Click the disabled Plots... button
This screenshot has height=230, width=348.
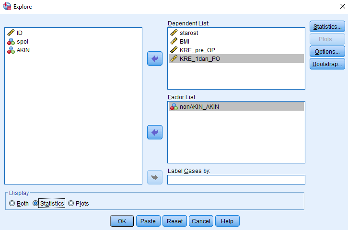pos(327,39)
